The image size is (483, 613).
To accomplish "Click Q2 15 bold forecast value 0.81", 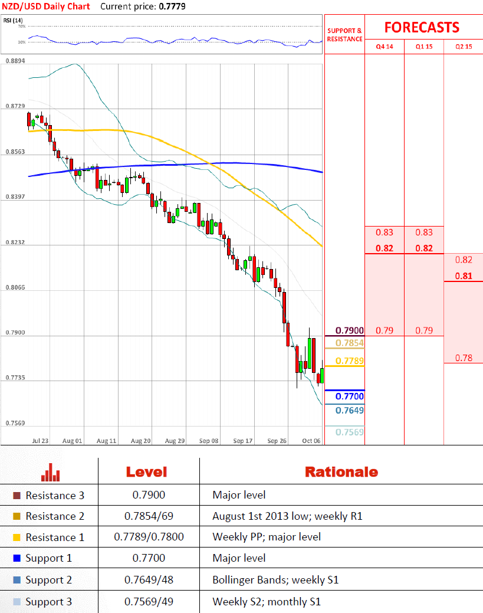I will click(464, 276).
